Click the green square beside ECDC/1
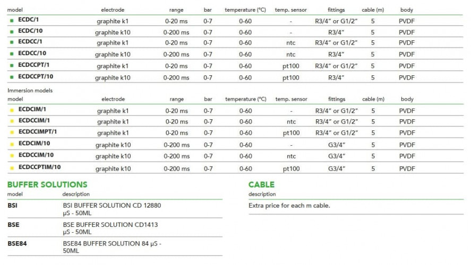 pyautogui.click(x=12, y=20)
